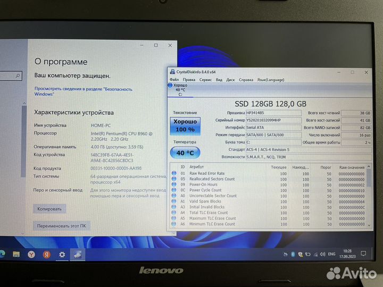Click the Прошивка HP3414B5 field
The width and height of the screenshot is (383, 287).
point(273,113)
